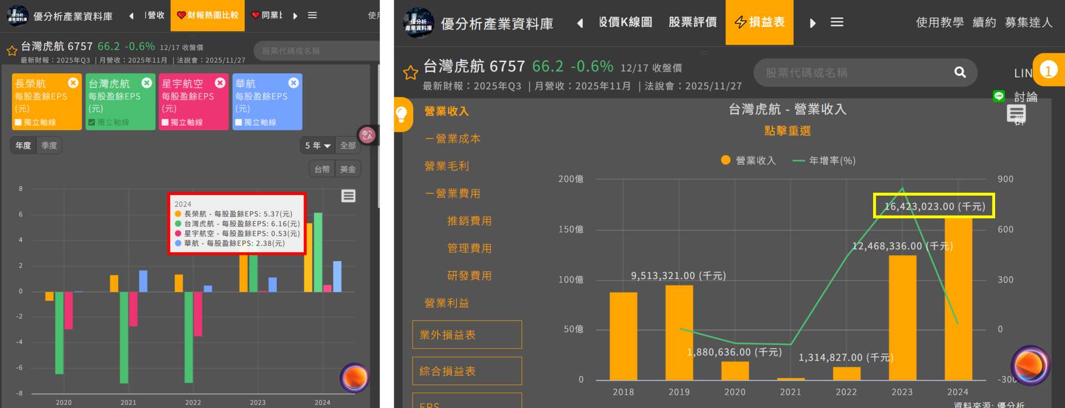Uncheck 獨立軸線 for 台灣虎航
The width and height of the screenshot is (1065, 408).
[92, 123]
